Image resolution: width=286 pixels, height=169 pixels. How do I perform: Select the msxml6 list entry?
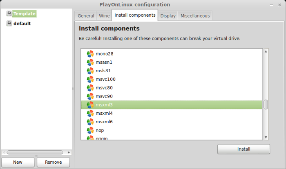172,122
